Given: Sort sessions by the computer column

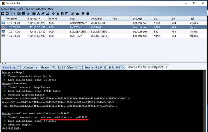Looking at the screenshot, I should click(101, 18).
